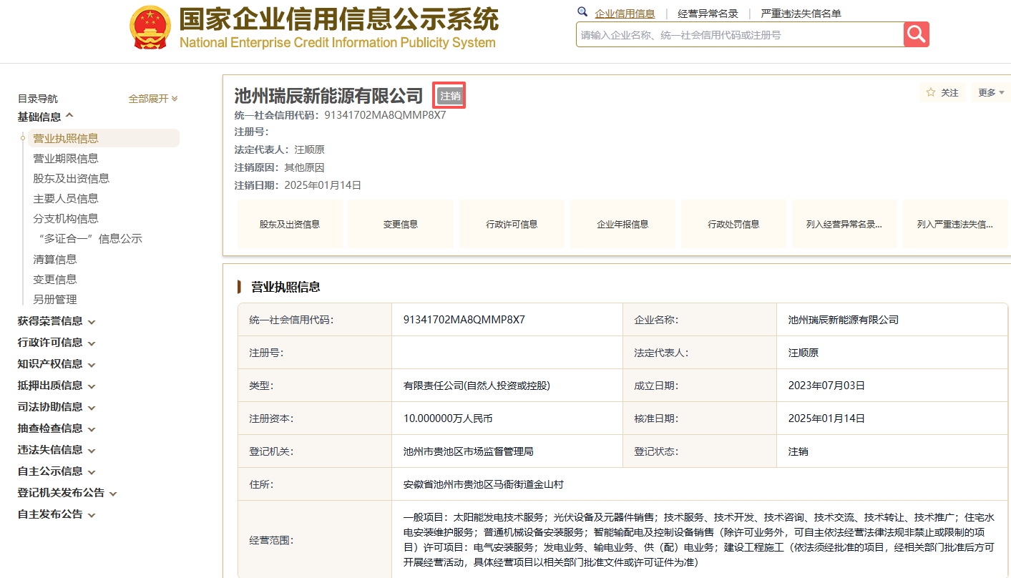The image size is (1011, 578).
Task: Click the 类型 value 有限责任公司(自然人投资或控股)
Action: click(477, 386)
